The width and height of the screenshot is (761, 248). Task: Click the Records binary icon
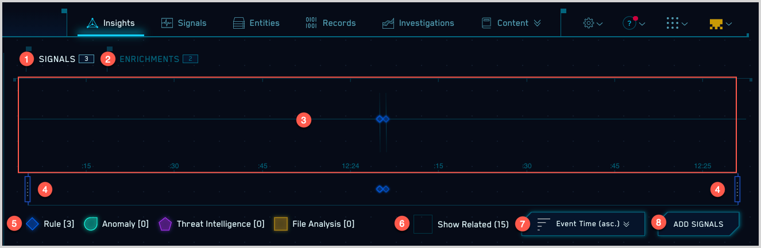(x=311, y=23)
